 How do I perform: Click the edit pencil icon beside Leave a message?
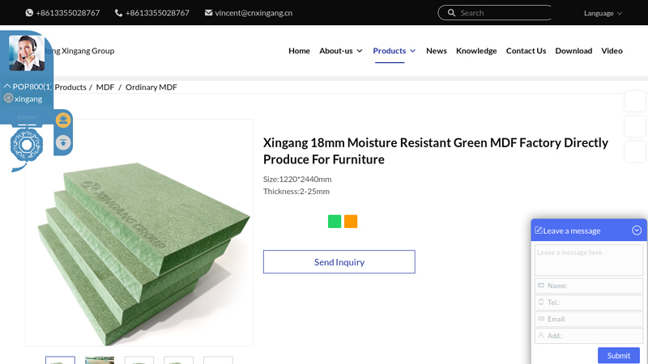pyautogui.click(x=538, y=231)
